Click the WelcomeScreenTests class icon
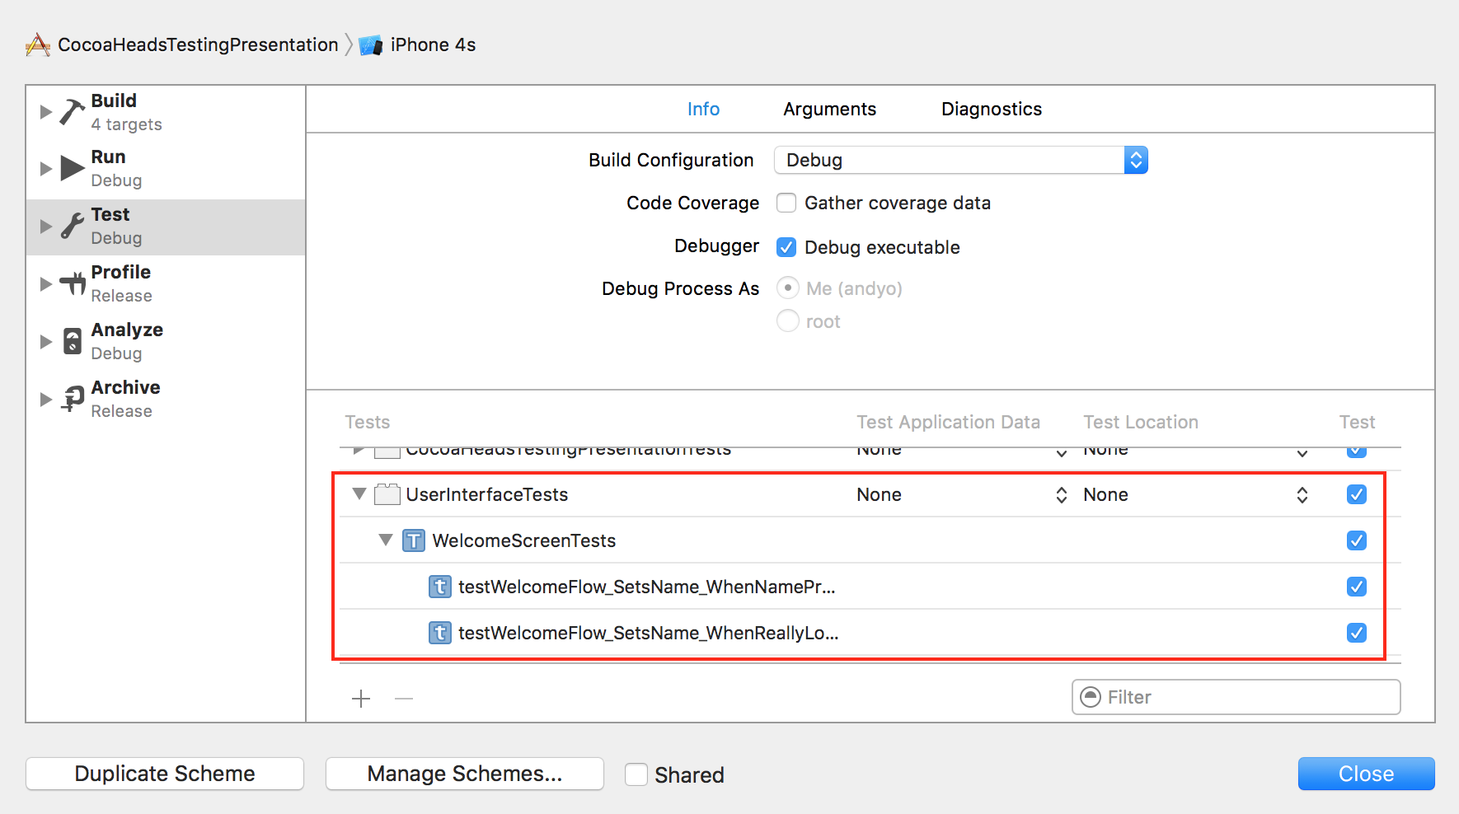The height and width of the screenshot is (814, 1459). [x=414, y=540]
